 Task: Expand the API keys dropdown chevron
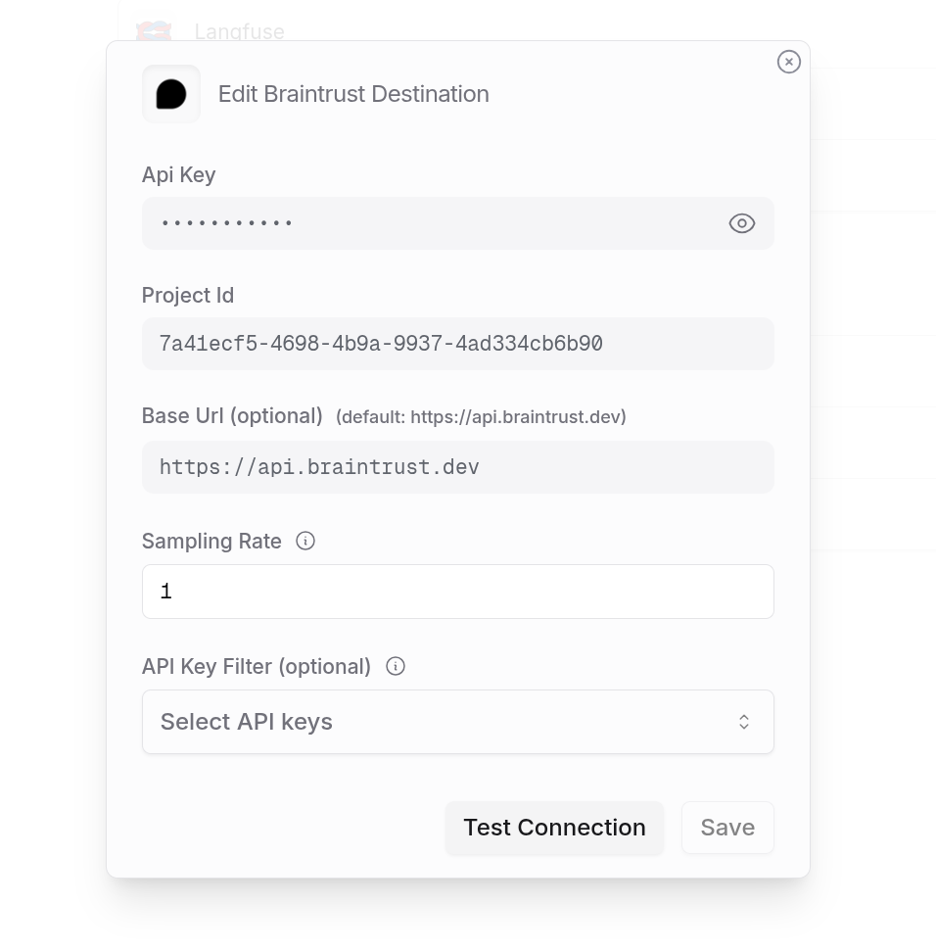744,722
